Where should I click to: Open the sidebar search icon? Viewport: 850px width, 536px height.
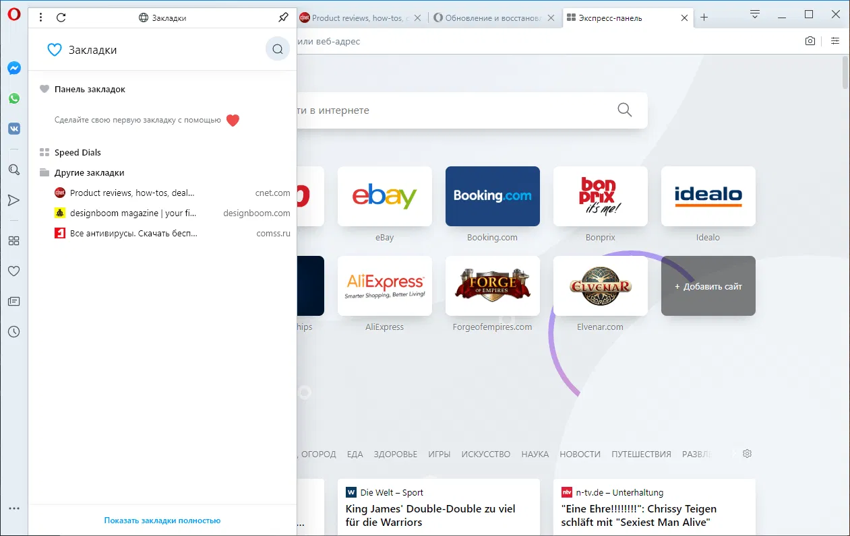13,170
